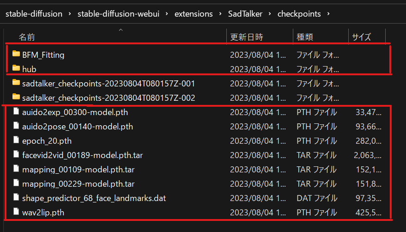Select wav2lip.pth file name

(43, 213)
